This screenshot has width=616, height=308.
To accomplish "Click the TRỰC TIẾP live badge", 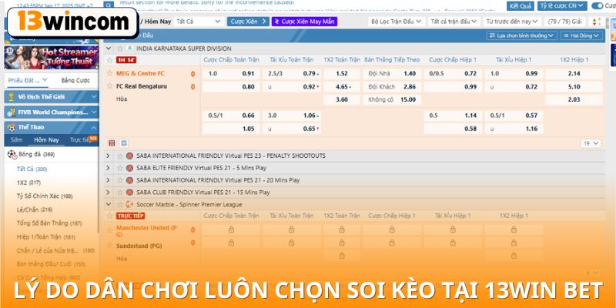I will point(130,216).
